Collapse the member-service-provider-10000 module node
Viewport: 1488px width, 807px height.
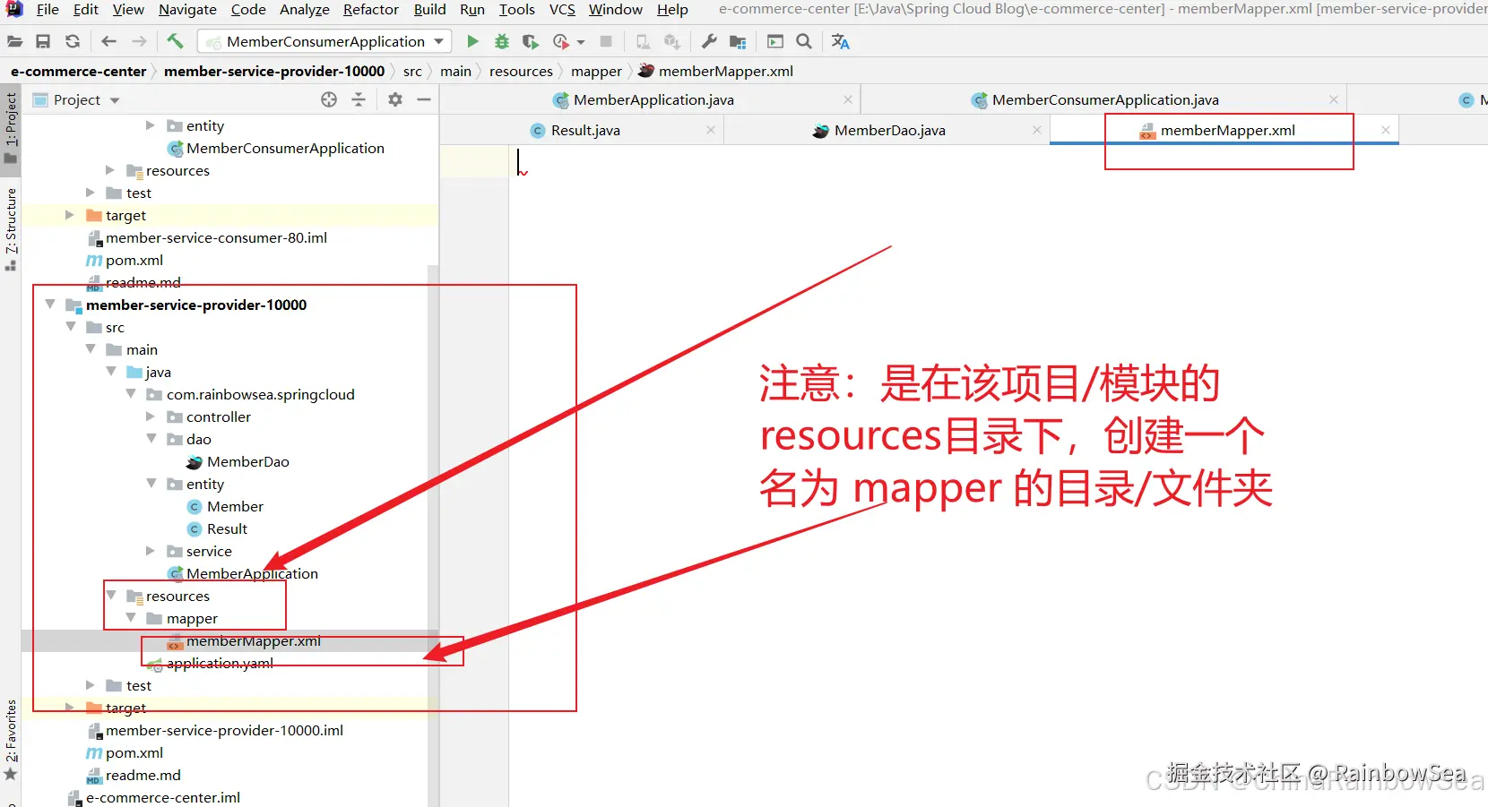click(50, 305)
